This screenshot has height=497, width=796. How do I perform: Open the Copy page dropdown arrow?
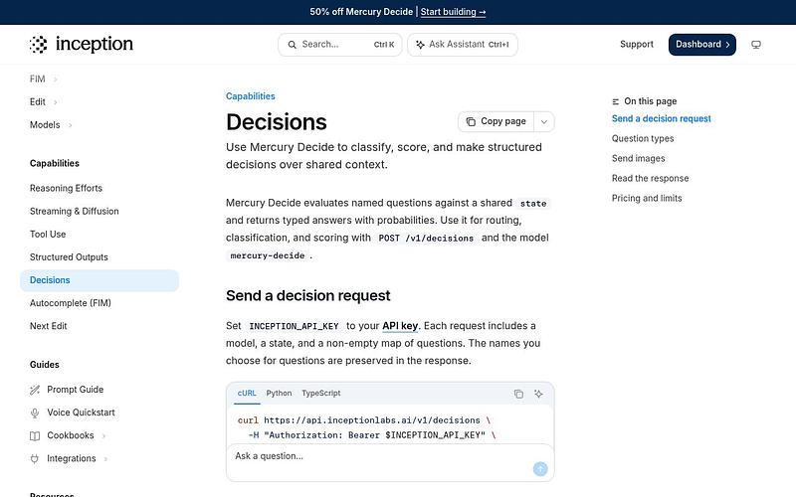click(543, 121)
